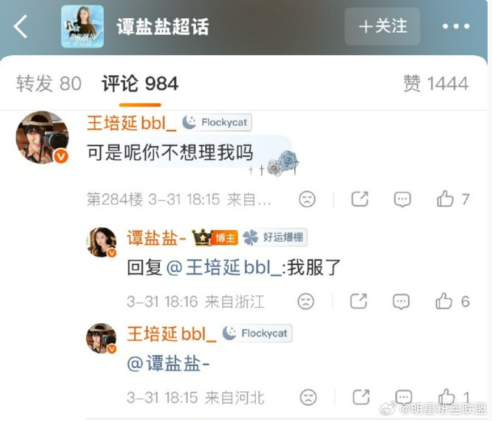Like the 284th floor comment with 7 likes
Viewport: 492px width, 421px height.
click(x=445, y=199)
